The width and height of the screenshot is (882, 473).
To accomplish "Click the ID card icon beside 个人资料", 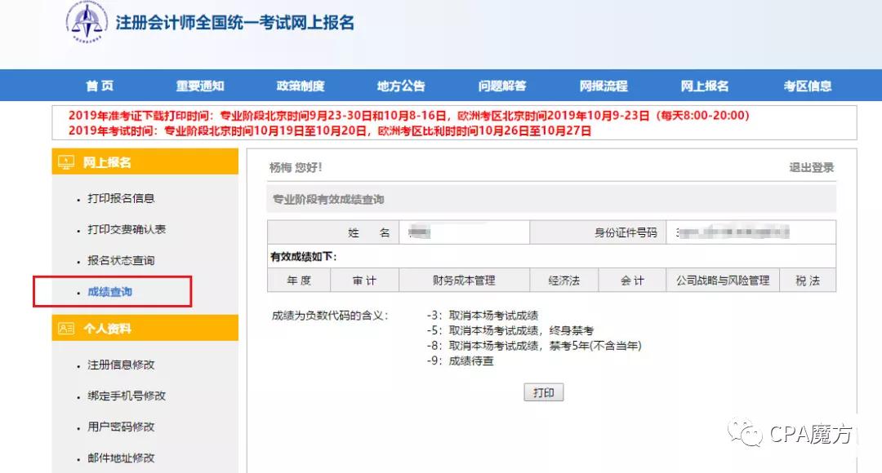I will coord(66,329).
